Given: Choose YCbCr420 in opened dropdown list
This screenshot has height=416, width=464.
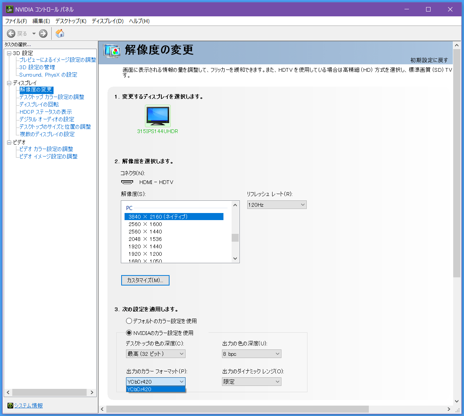Looking at the screenshot, I should [156, 389].
